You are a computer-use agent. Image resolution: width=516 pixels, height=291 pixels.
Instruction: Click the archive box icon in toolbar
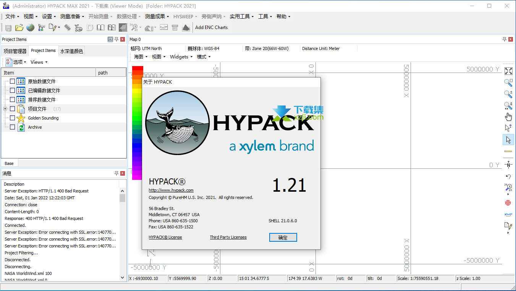175,27
